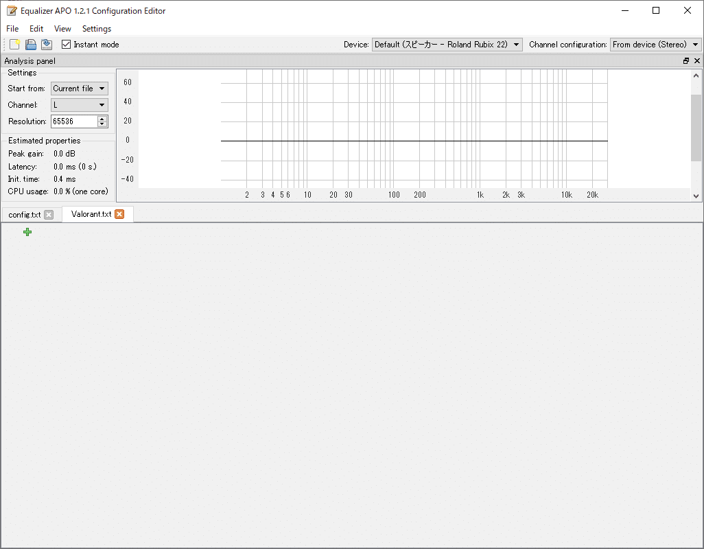Minimize the Configuration Editor window
704x549 pixels.
(x=625, y=10)
